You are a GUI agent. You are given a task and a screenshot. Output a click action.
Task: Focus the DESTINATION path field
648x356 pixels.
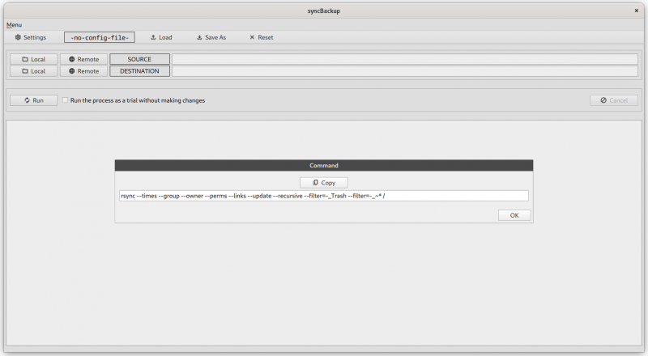(x=405, y=71)
